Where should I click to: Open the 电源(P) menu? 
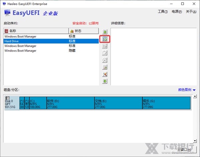point(177,12)
